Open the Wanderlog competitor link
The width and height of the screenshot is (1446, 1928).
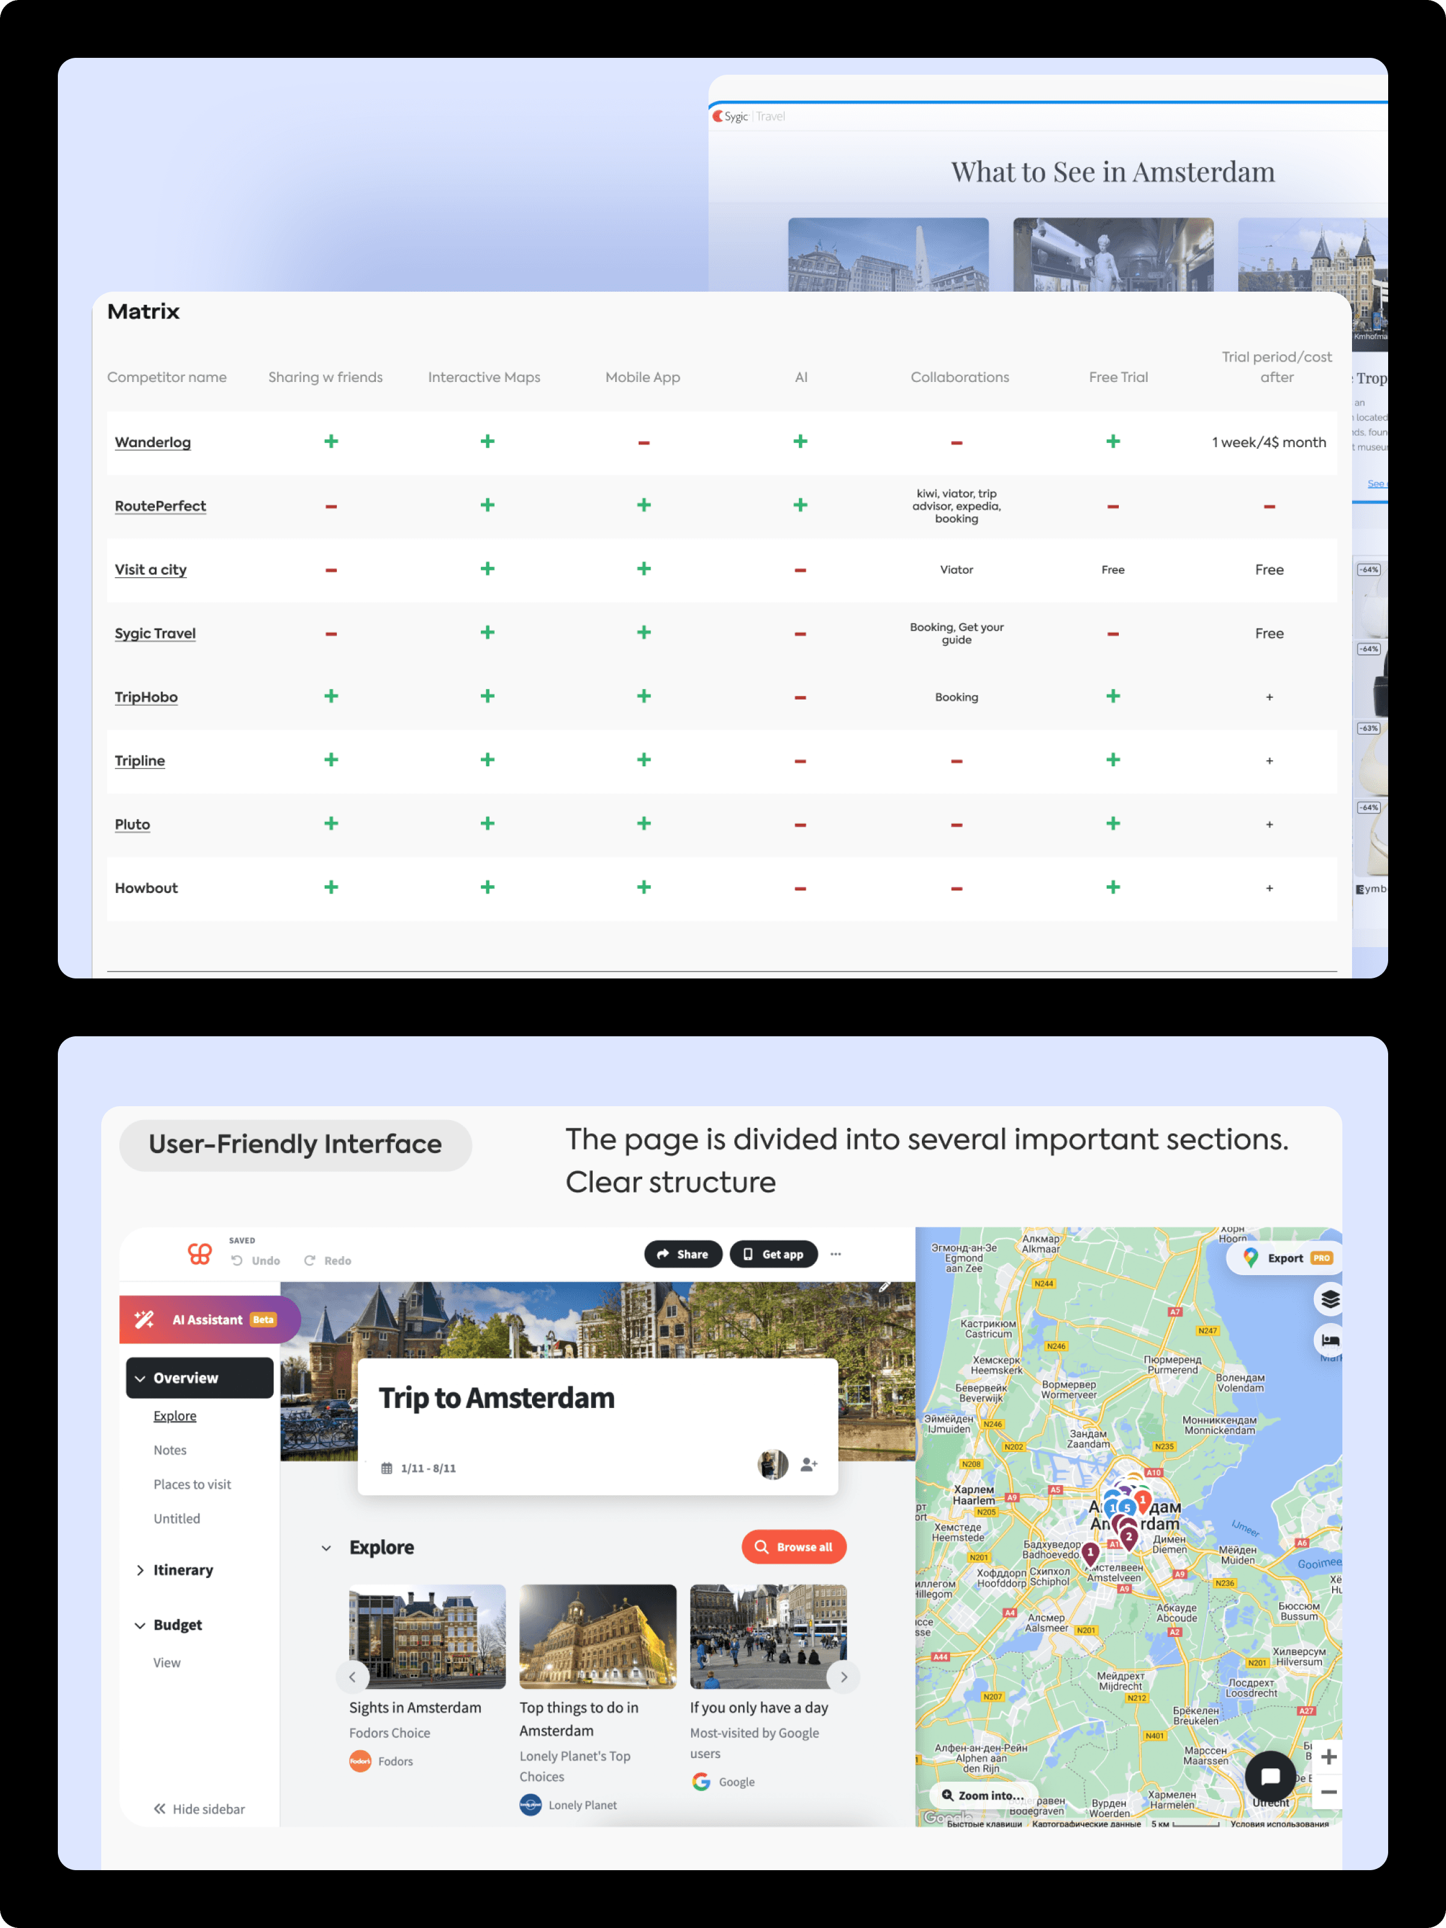(x=152, y=442)
